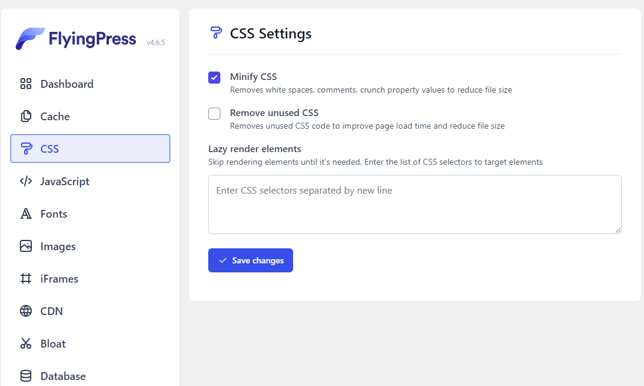Click inside the CSS selectors text area
The height and width of the screenshot is (386, 644).
pyautogui.click(x=415, y=204)
